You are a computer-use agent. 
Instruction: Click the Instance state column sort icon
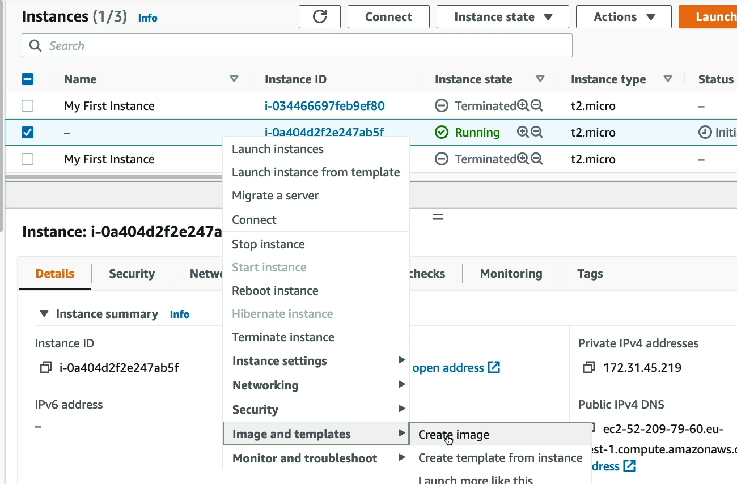pos(540,79)
